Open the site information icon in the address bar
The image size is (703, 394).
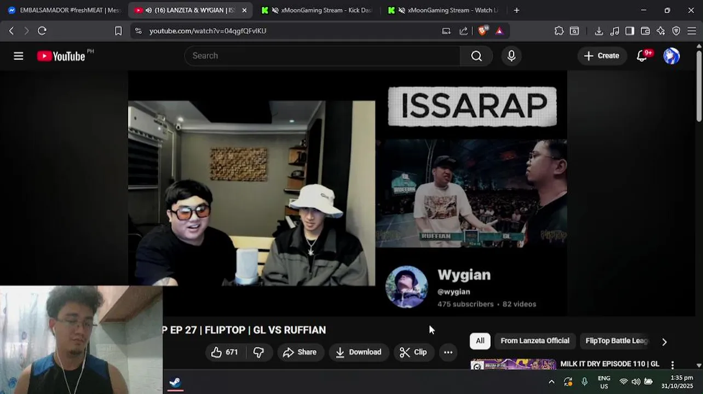138,31
